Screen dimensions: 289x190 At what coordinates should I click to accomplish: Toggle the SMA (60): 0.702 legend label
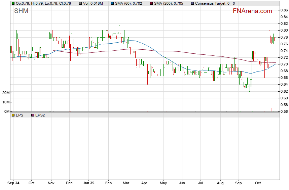129,3
